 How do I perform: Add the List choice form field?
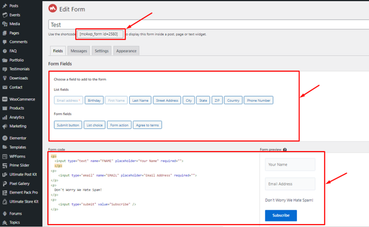pyautogui.click(x=95, y=125)
